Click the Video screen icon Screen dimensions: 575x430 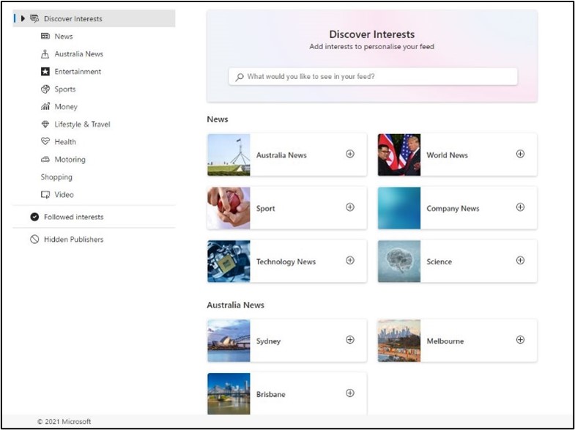pyautogui.click(x=45, y=195)
